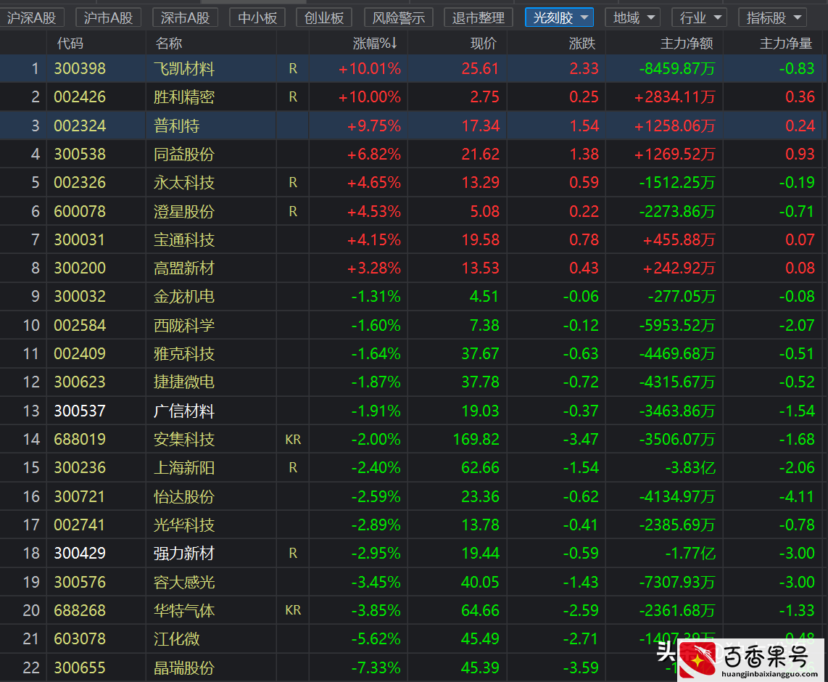Image resolution: width=828 pixels, height=682 pixels.
Task: Open the 中小板 tab
Action: (257, 17)
